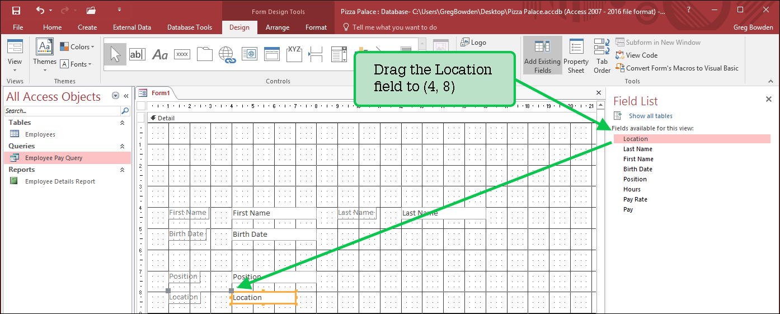Click the Form1 tab icon

click(x=143, y=93)
